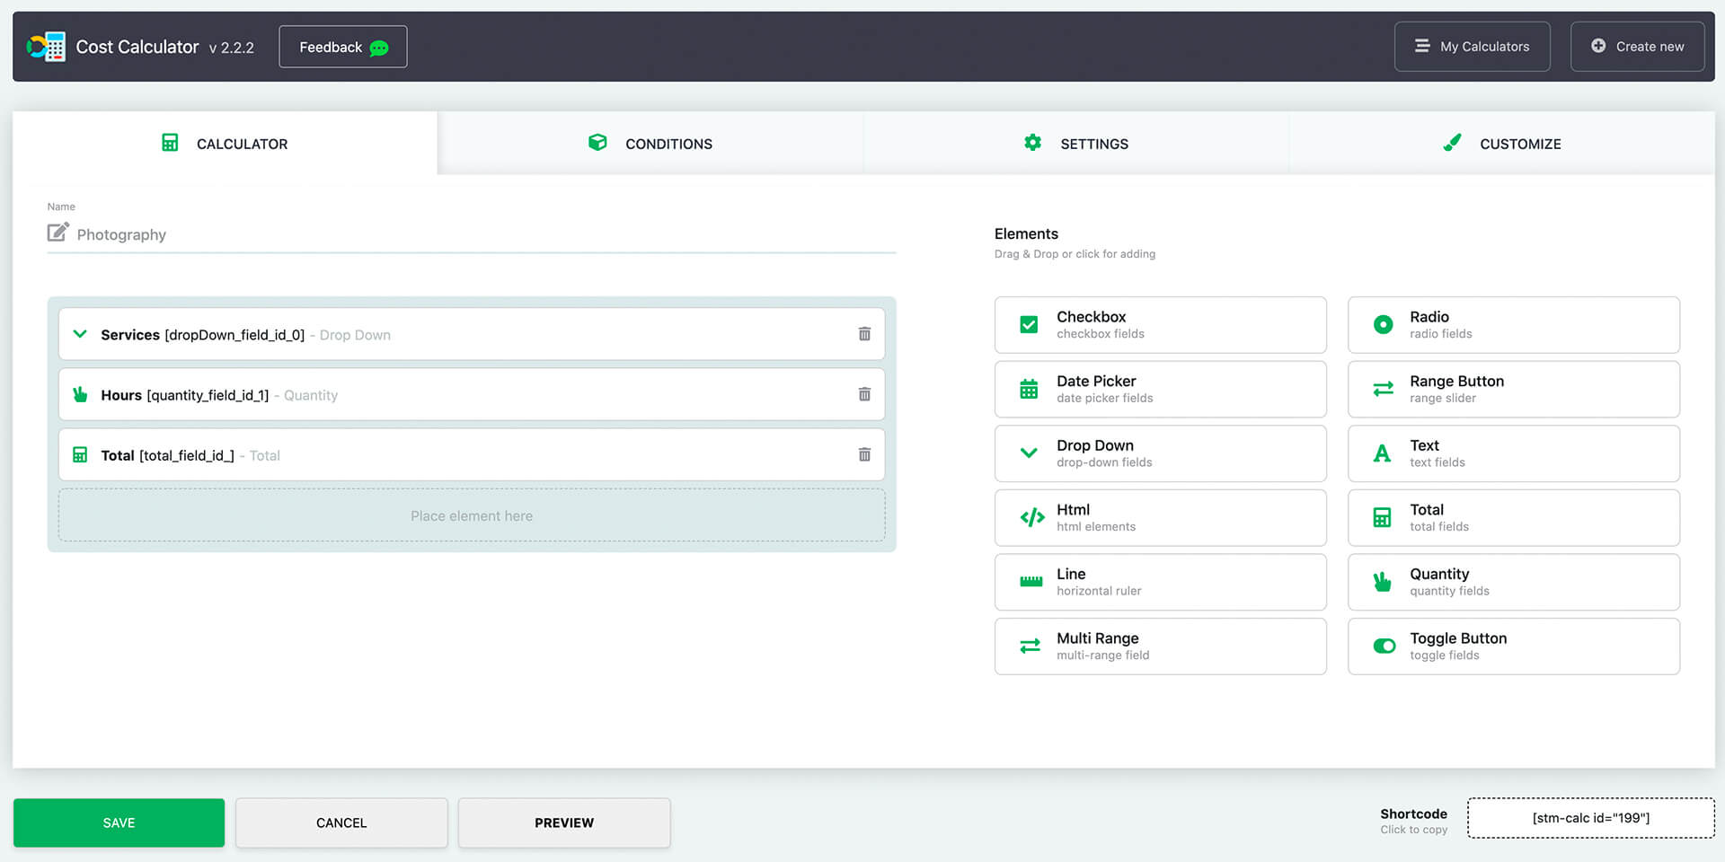Click the Toggle Button element
Screen dimensions: 1725x862
click(x=1512, y=646)
